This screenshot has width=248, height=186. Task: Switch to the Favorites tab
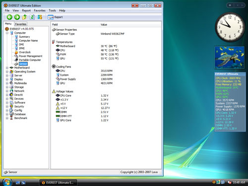(21, 24)
